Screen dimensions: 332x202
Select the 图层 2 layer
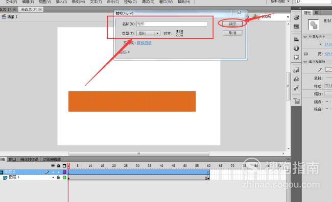pos(10,172)
